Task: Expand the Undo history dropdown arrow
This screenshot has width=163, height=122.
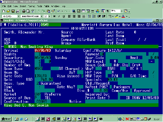Action: tap(62, 11)
